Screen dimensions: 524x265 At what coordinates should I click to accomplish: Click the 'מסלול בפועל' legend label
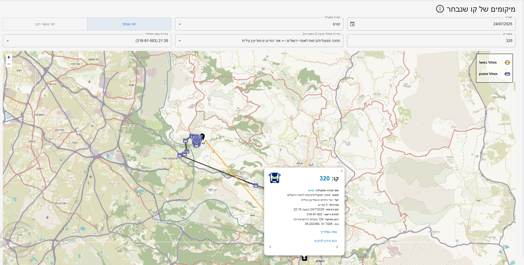[488, 63]
